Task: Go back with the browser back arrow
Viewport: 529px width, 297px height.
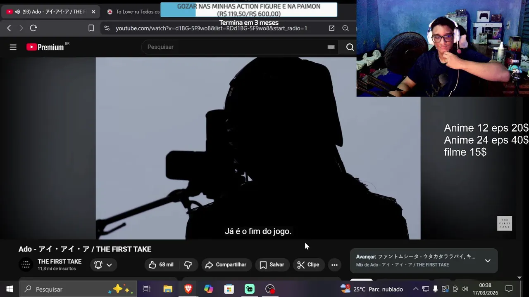Action: tap(9, 28)
